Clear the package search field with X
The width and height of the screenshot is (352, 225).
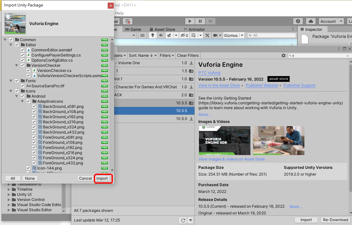point(348,56)
